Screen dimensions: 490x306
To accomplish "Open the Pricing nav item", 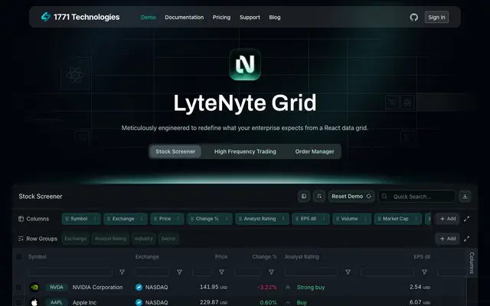I will pyautogui.click(x=221, y=17).
